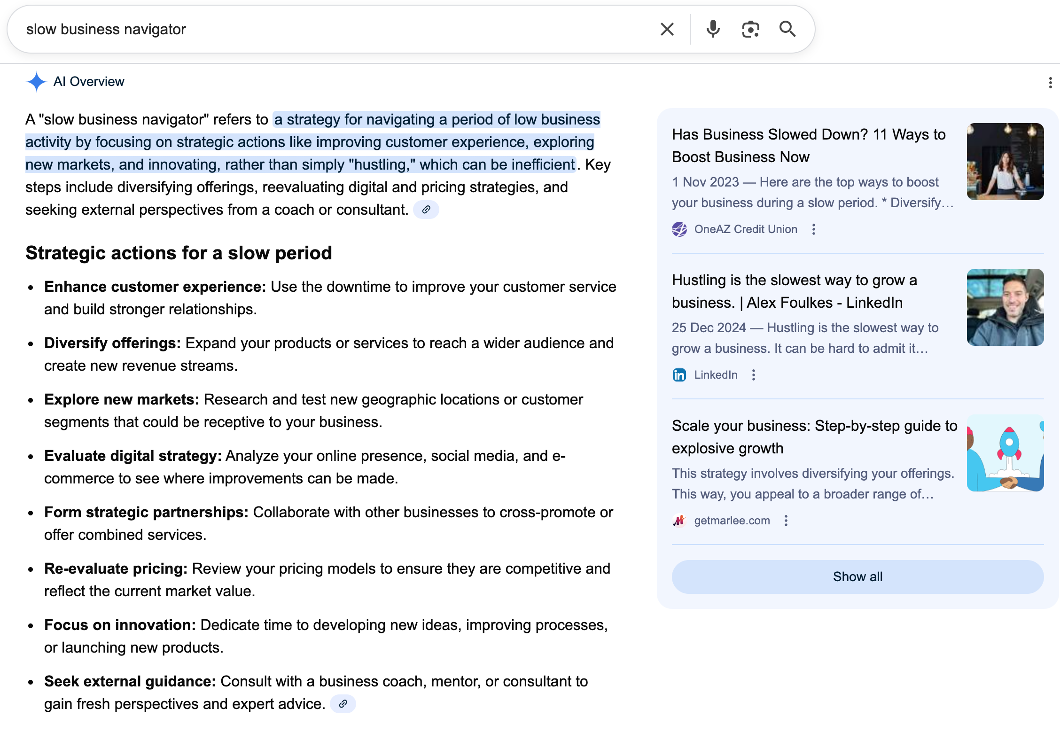1060x732 pixels.
Task: Start a voice search with the microphone icon
Action: pyautogui.click(x=712, y=29)
